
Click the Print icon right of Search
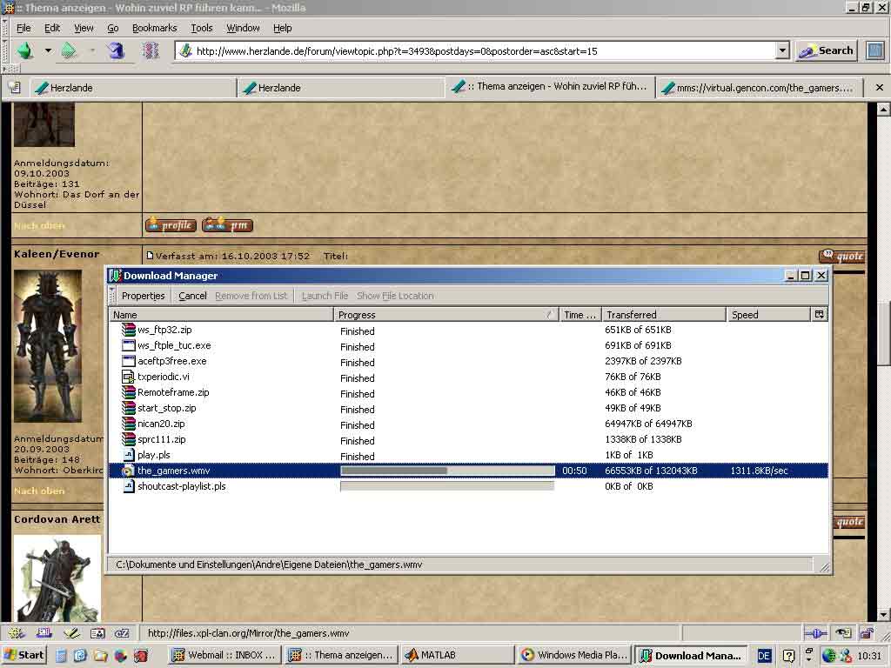tap(874, 50)
